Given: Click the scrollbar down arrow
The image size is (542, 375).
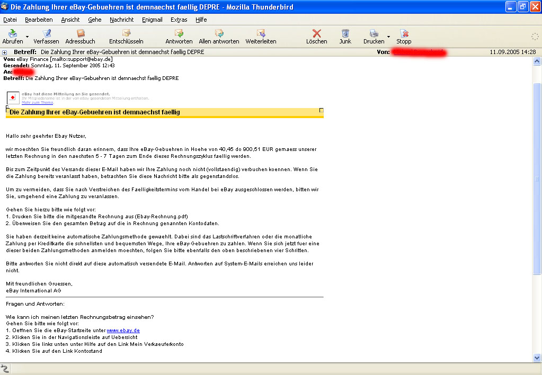Looking at the screenshot, I should [x=537, y=358].
